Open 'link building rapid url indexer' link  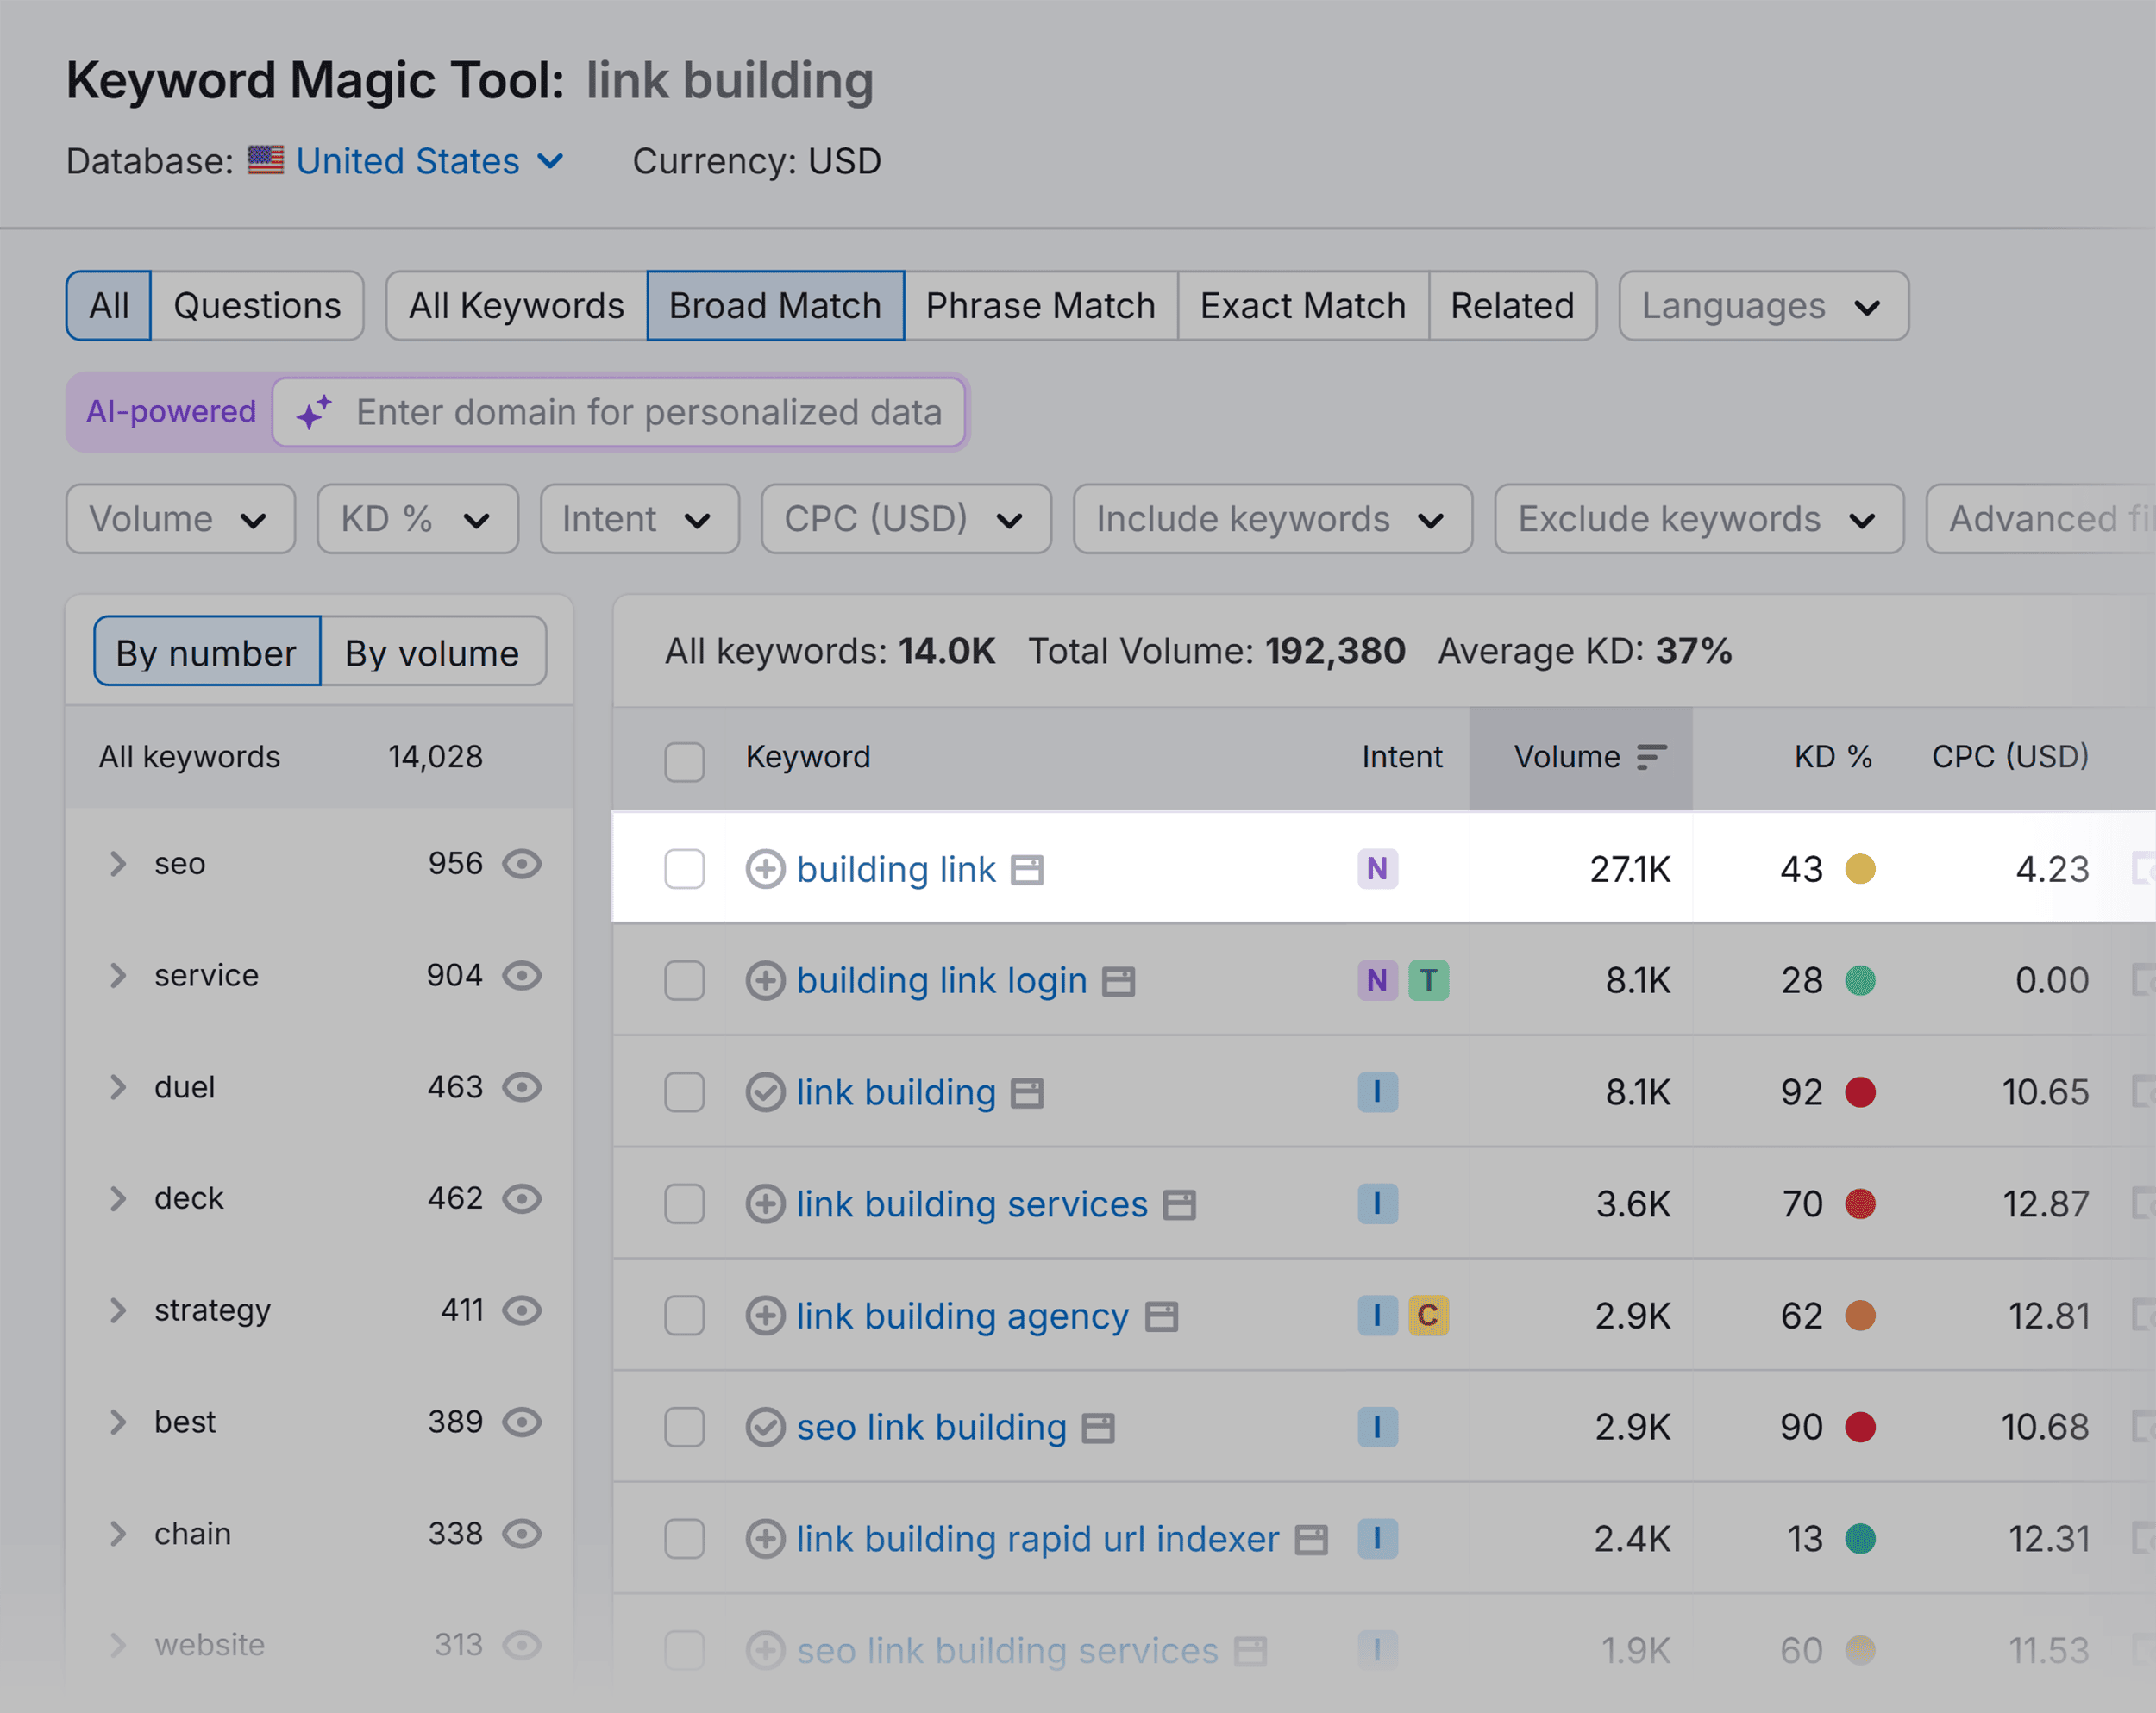click(1038, 1539)
